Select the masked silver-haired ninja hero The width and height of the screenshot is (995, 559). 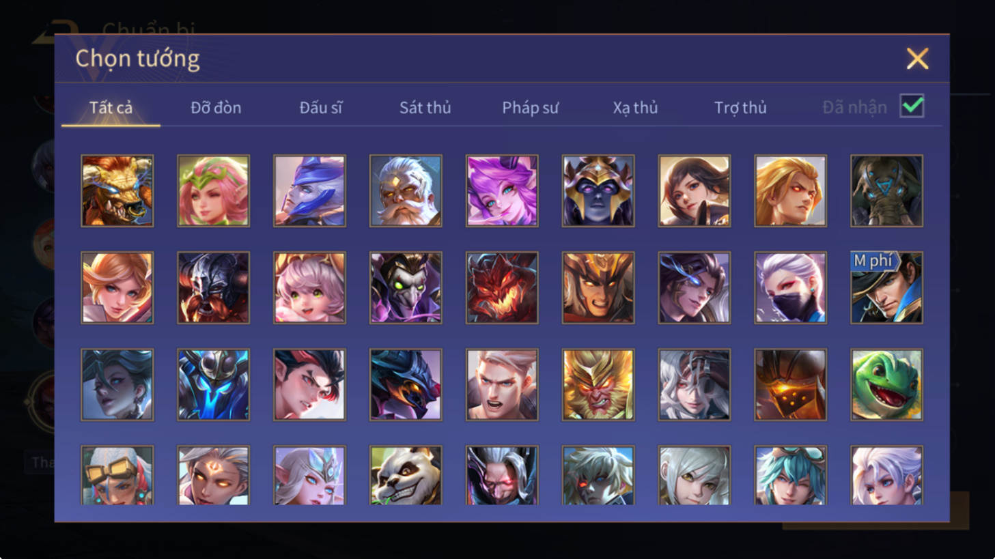(790, 287)
